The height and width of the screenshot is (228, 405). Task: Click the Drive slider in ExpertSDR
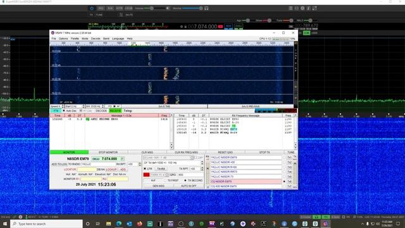pyautogui.click(x=267, y=20)
